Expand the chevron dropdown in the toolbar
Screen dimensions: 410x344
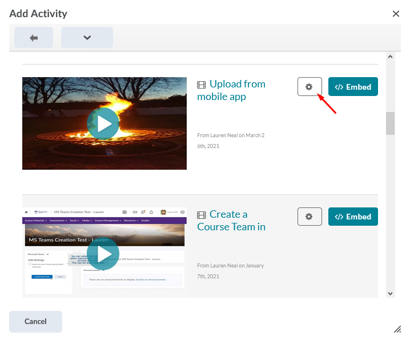tap(87, 38)
